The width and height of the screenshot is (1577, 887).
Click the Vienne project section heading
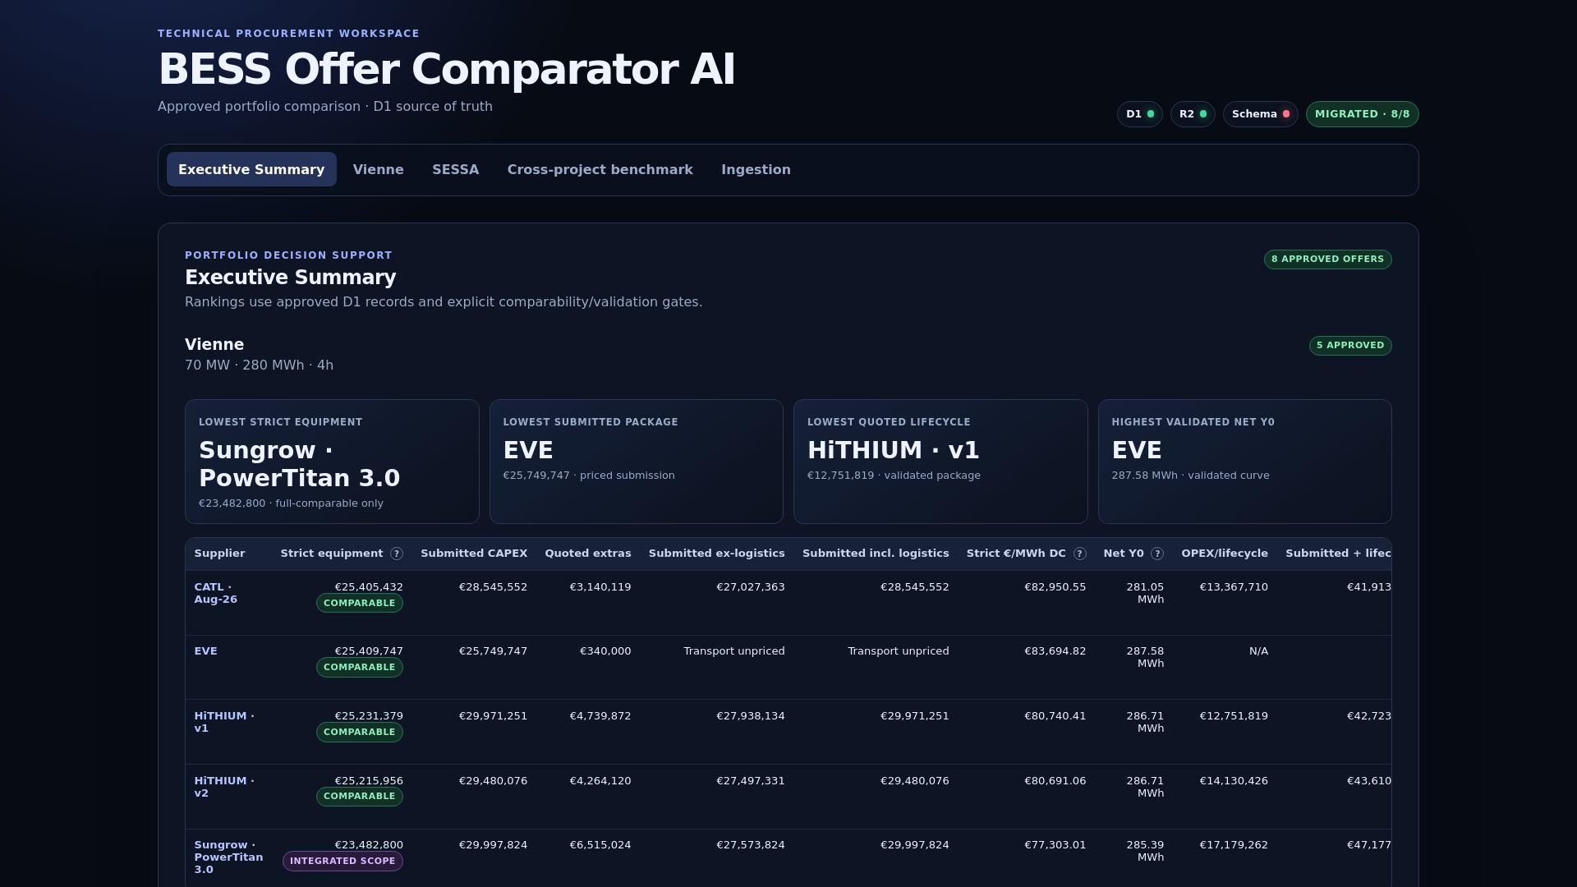(214, 345)
